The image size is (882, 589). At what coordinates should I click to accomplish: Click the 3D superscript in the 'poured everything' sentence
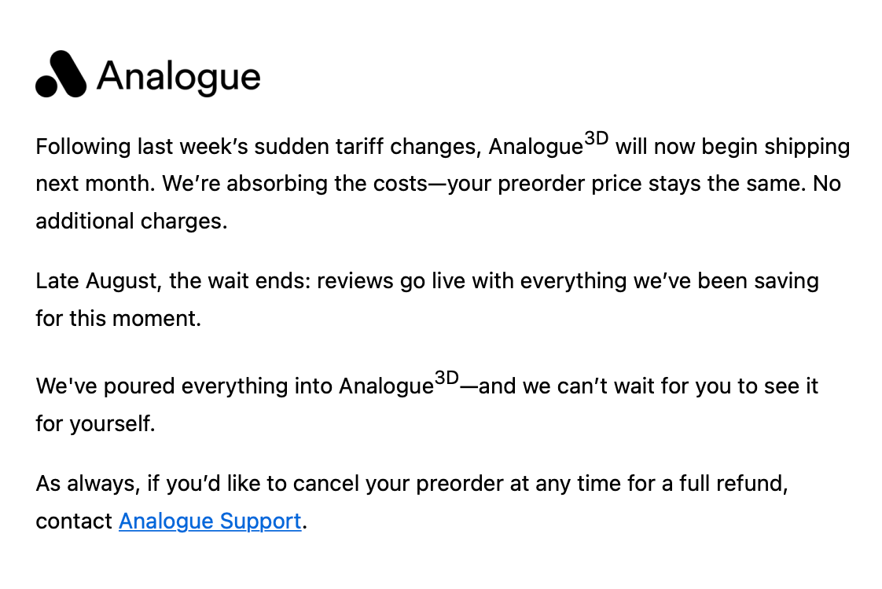pos(447,378)
